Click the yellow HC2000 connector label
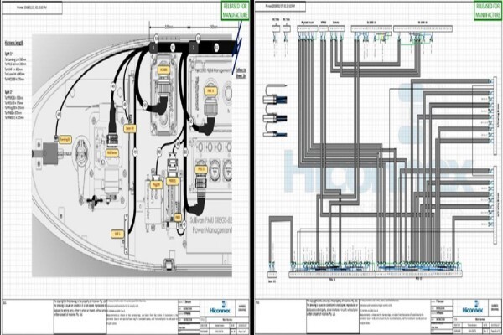 click(163, 70)
